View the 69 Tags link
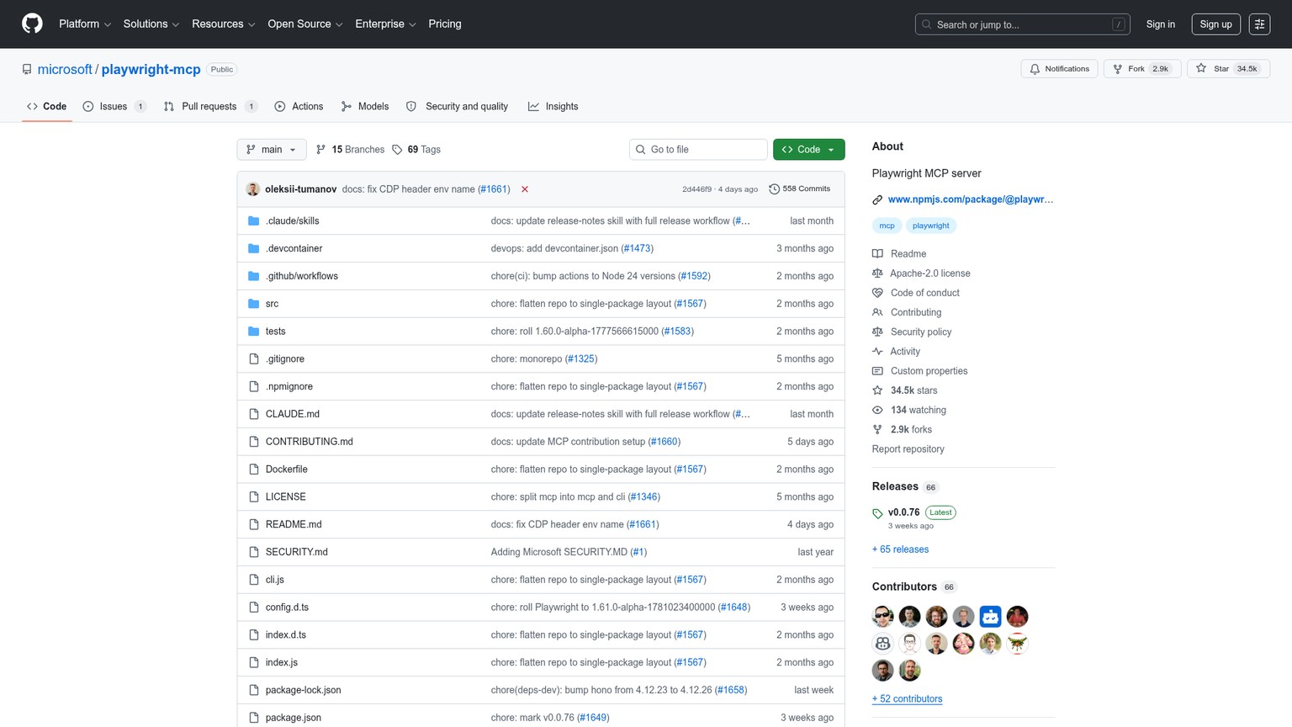 pos(416,150)
